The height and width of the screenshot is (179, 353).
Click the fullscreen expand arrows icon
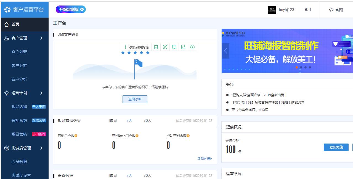click(165, 47)
